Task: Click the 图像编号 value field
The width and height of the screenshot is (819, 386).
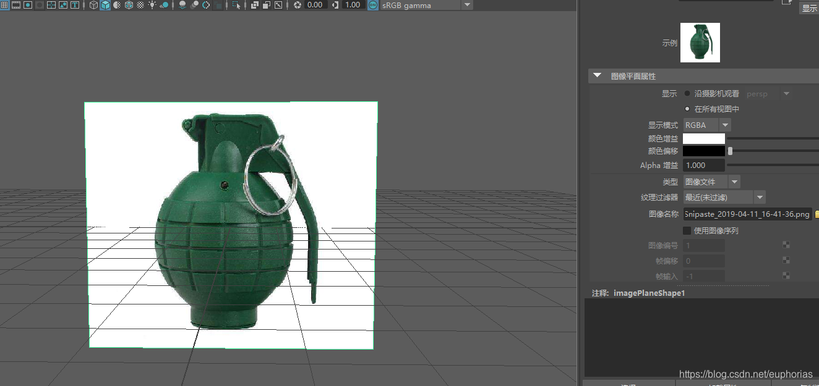Action: pos(704,246)
